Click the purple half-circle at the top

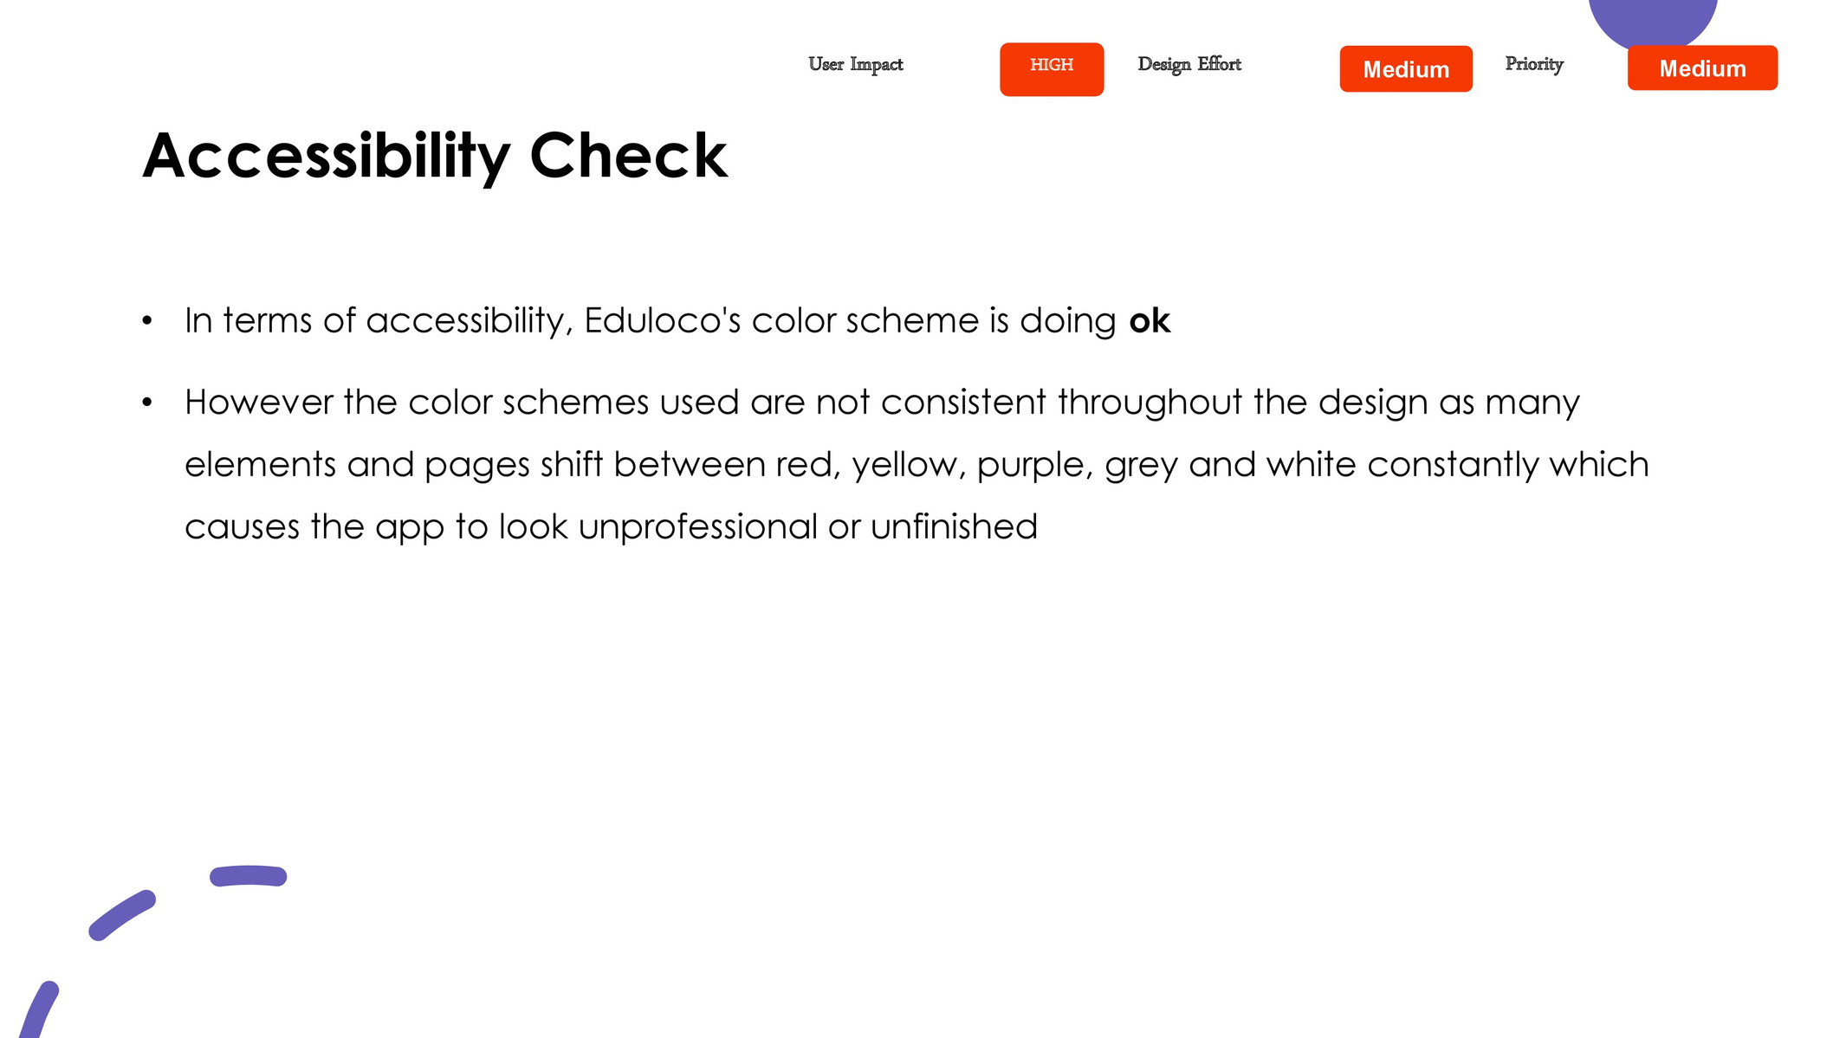pos(1653,22)
